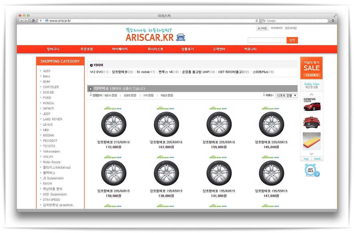
Task: Click the up chevron in Today View
Action: point(312,94)
